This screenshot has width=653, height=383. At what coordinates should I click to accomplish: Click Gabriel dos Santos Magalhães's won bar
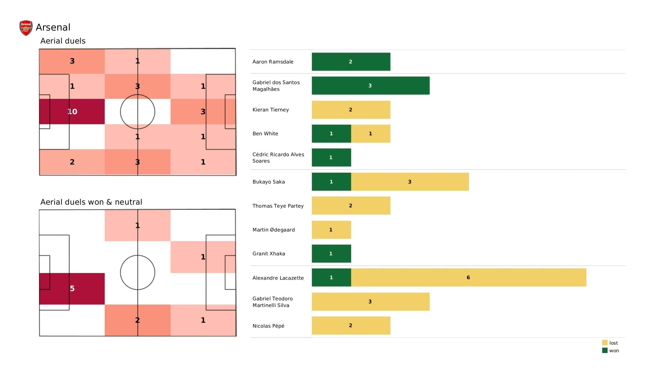point(371,86)
